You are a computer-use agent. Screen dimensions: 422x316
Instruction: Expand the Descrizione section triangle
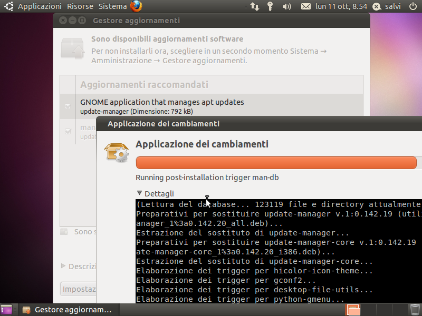click(x=63, y=266)
